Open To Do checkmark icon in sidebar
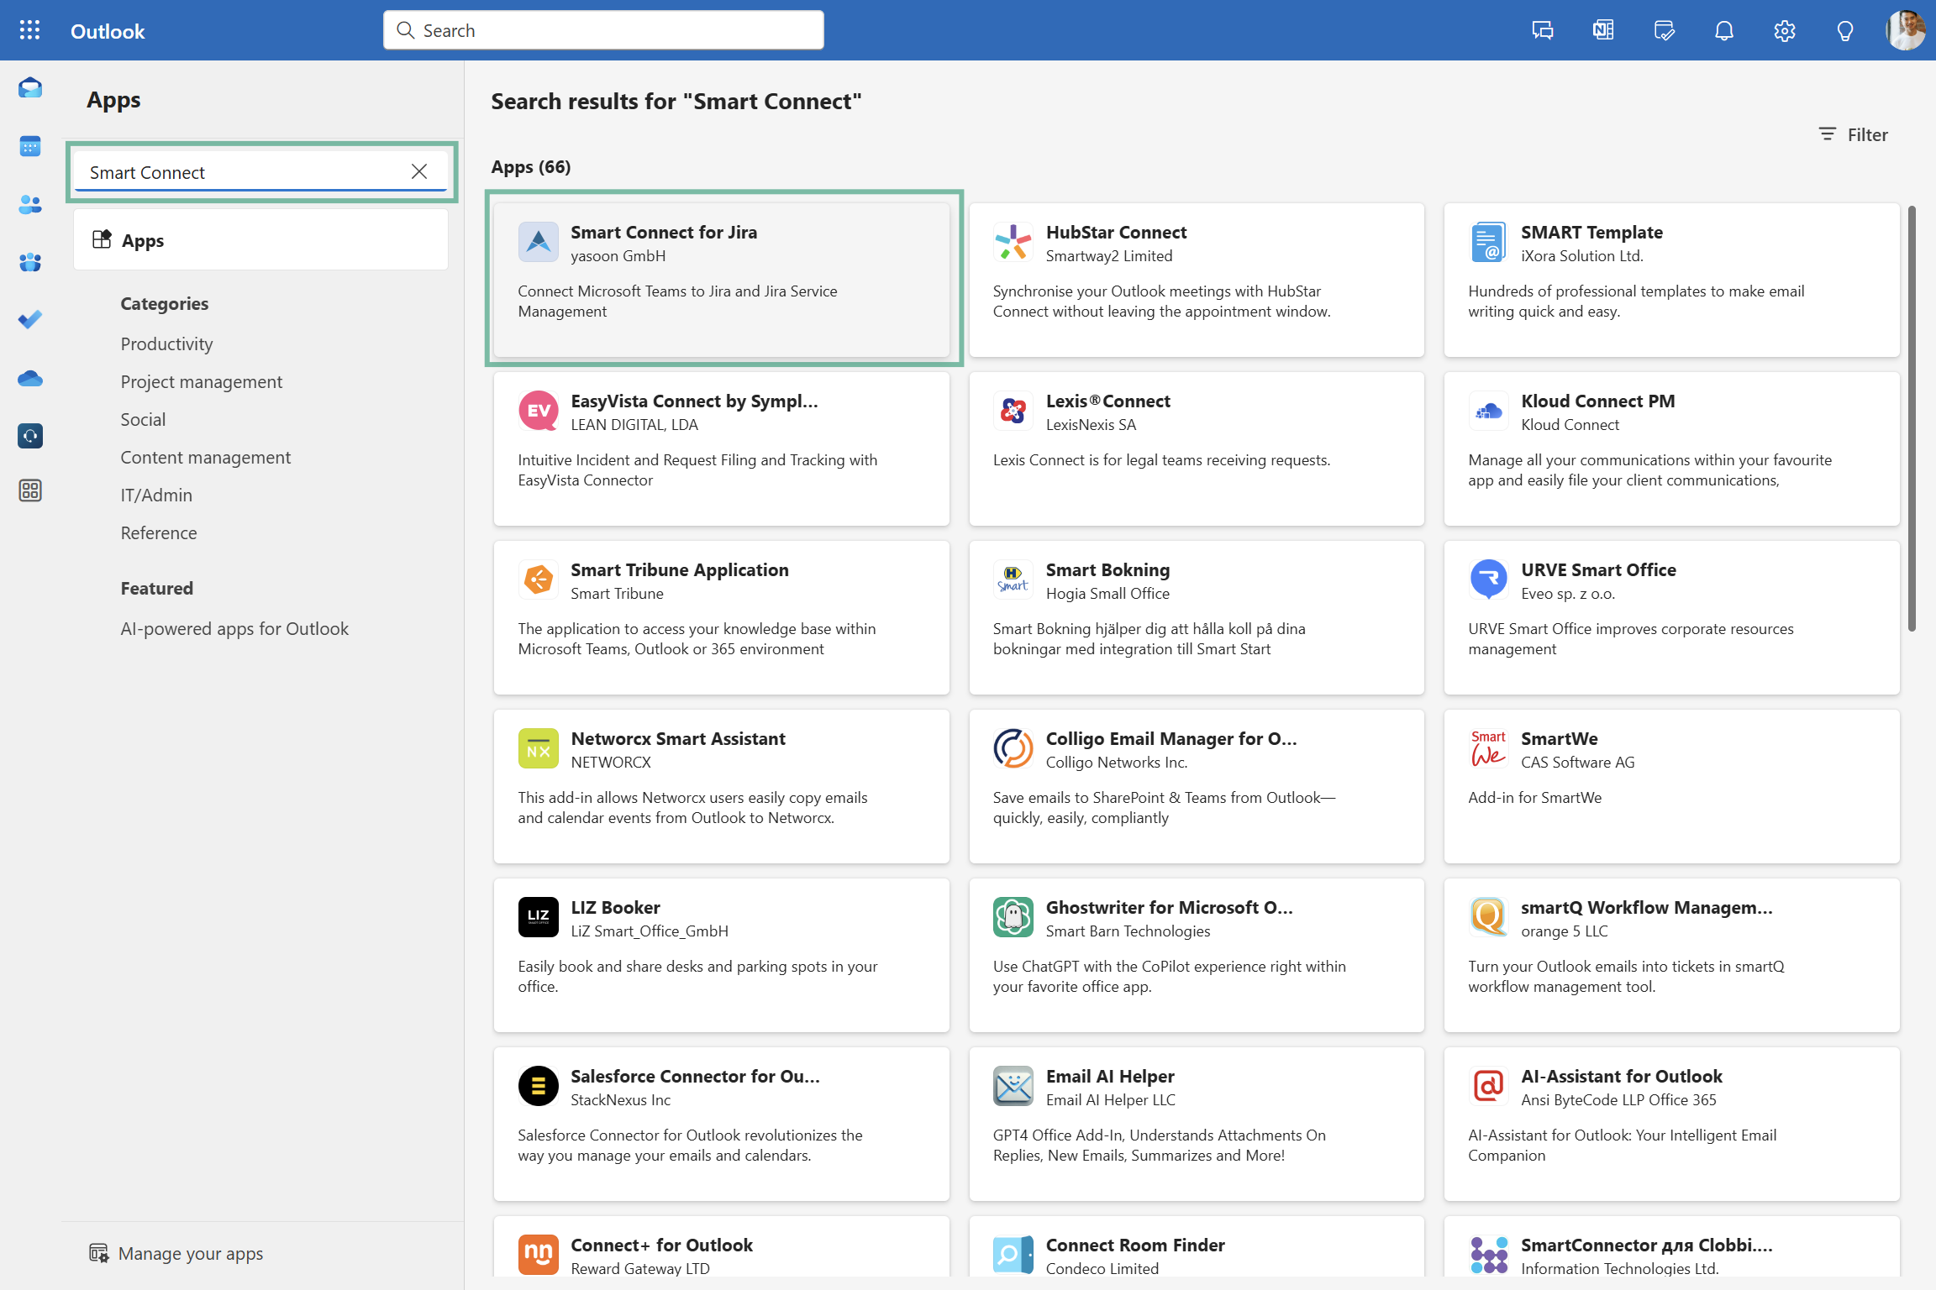Screen dimensions: 1936x1290 point(30,320)
